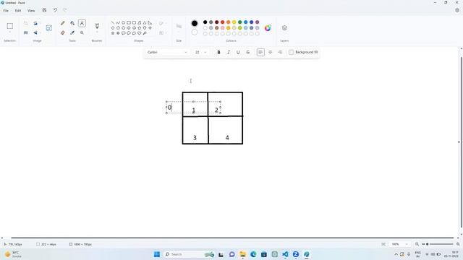Click the zoom slider handle
The image size is (463, 260).
click(x=427, y=244)
